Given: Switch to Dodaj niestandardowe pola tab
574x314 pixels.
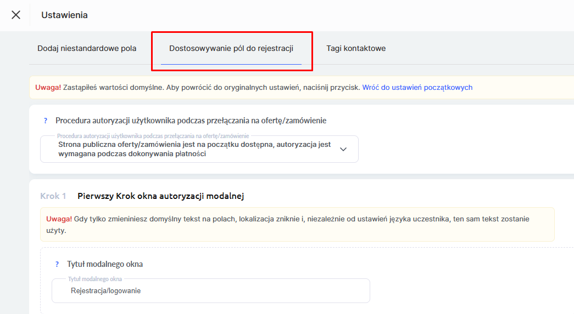Looking at the screenshot, I should pos(87,48).
